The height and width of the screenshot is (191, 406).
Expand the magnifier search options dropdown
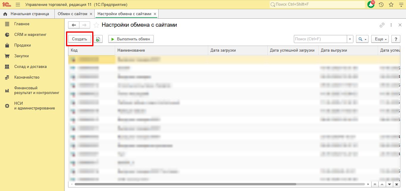coord(362,39)
